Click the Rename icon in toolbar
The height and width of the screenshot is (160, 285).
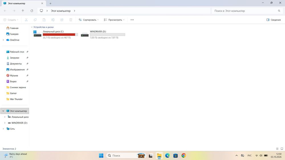tap(53, 20)
